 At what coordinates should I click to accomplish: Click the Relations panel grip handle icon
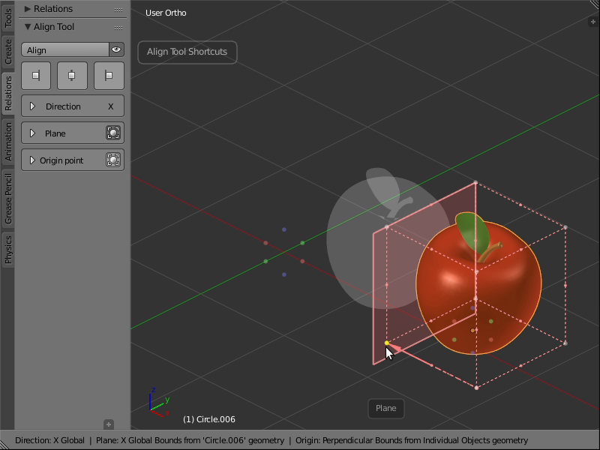coord(118,8)
